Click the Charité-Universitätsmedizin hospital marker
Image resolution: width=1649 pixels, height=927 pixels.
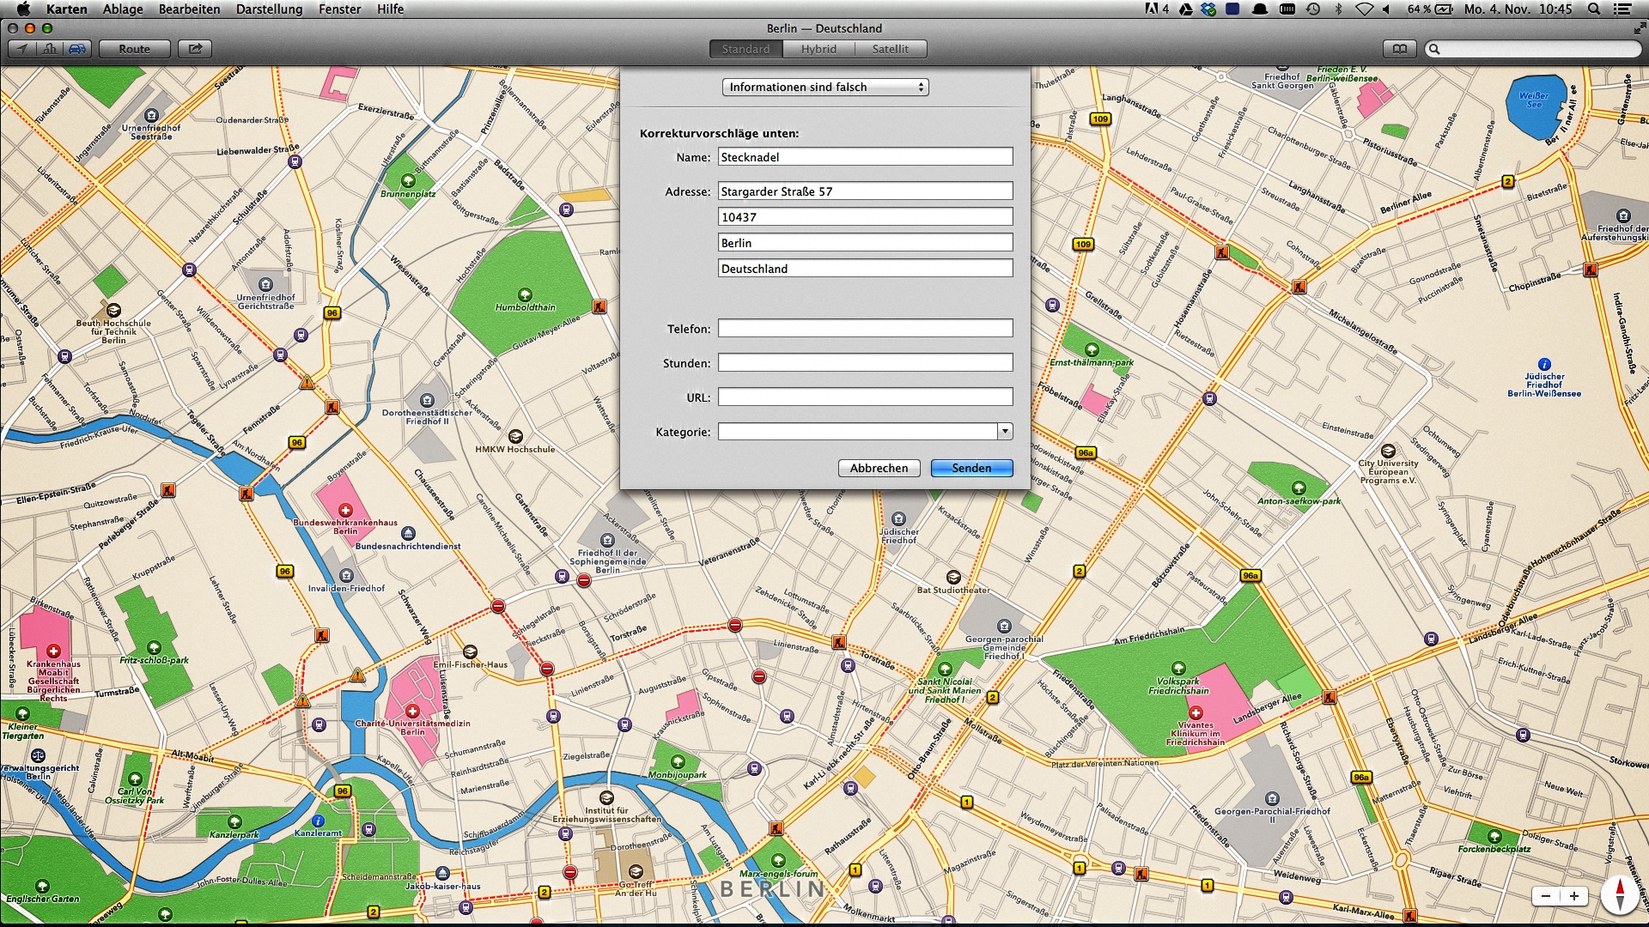tap(412, 711)
